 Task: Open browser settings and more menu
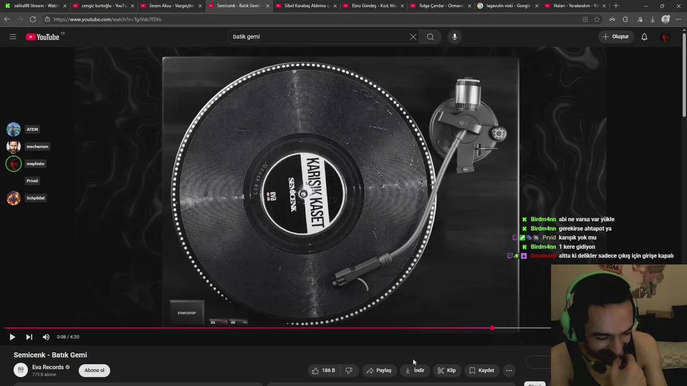point(678,19)
